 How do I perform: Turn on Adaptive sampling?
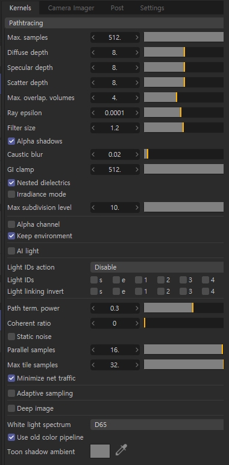[x=11, y=393]
